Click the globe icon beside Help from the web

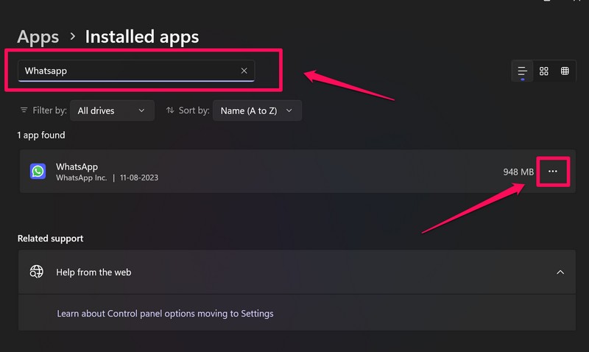(37, 272)
